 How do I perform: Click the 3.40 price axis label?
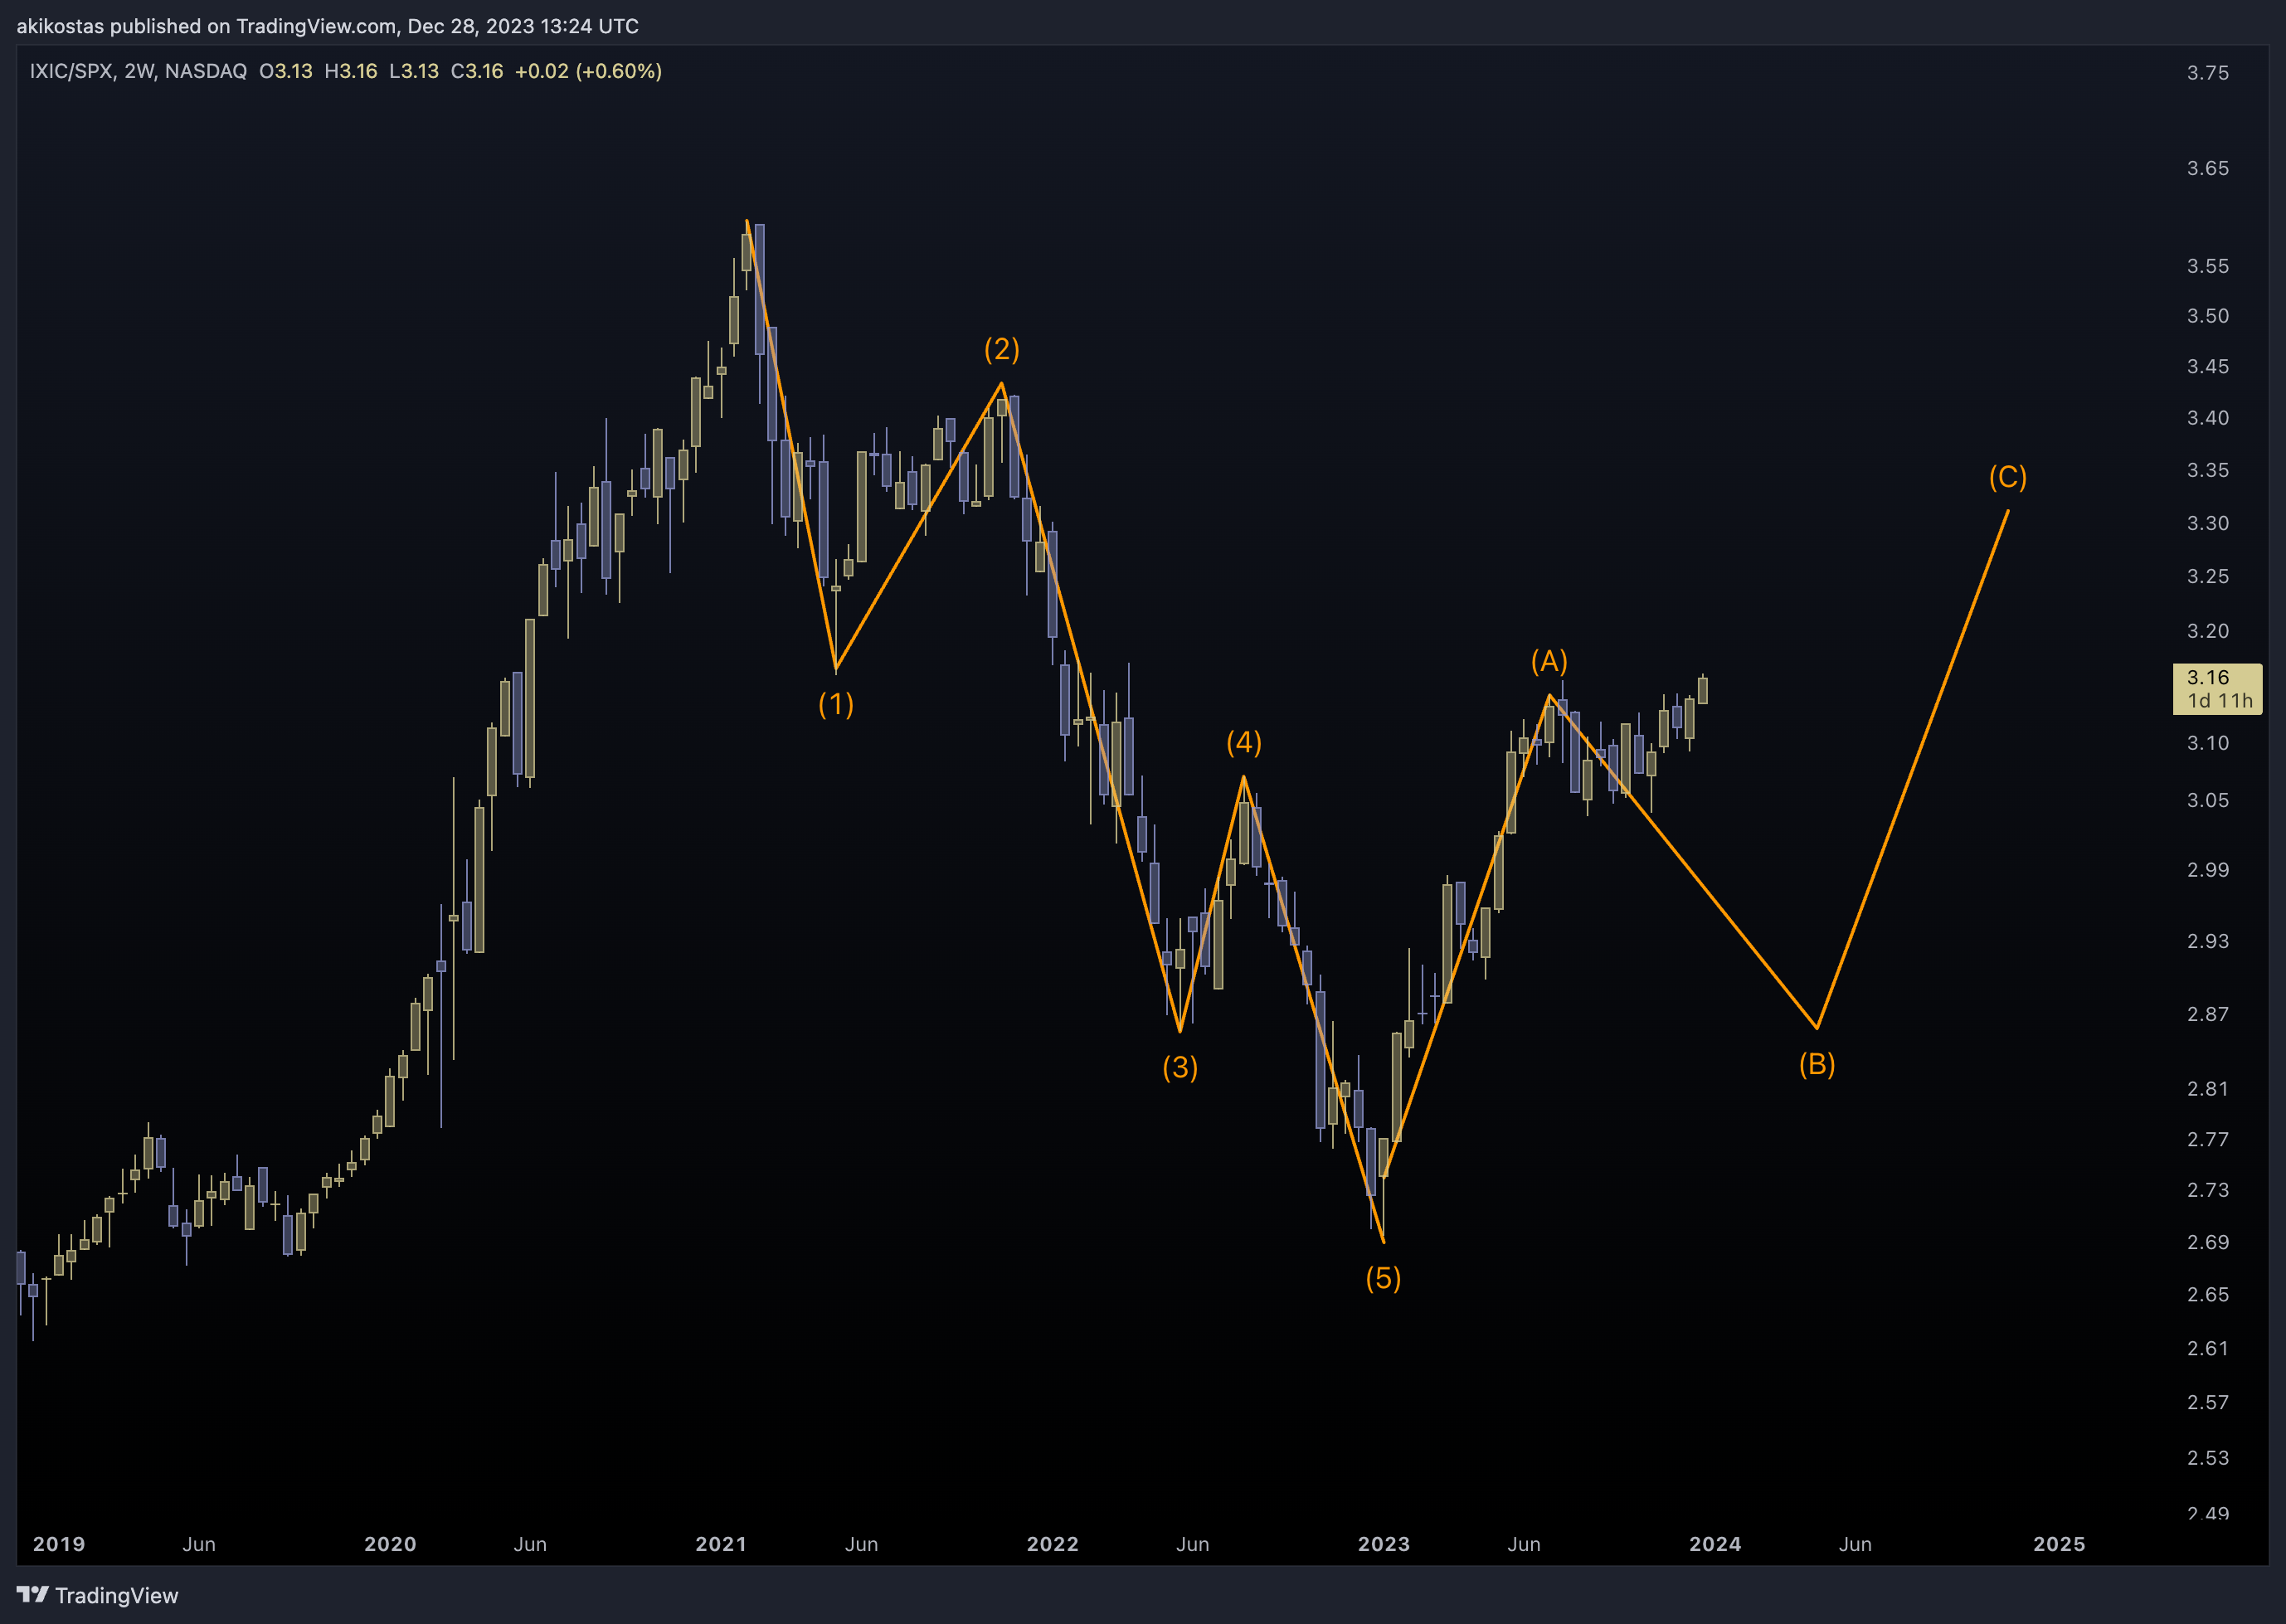point(2208,418)
